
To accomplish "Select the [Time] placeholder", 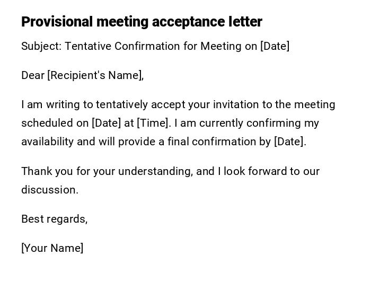I will point(154,123).
